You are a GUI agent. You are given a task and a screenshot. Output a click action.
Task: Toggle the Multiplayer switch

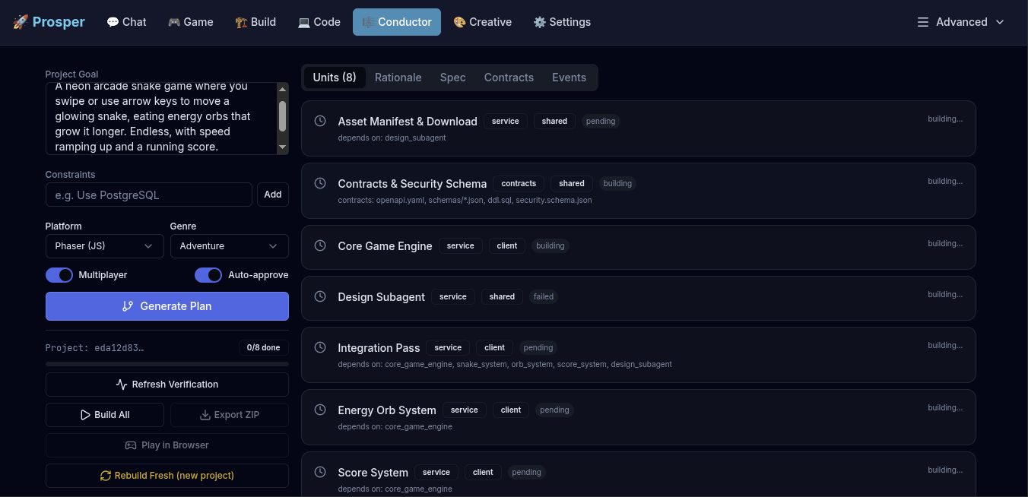59,275
